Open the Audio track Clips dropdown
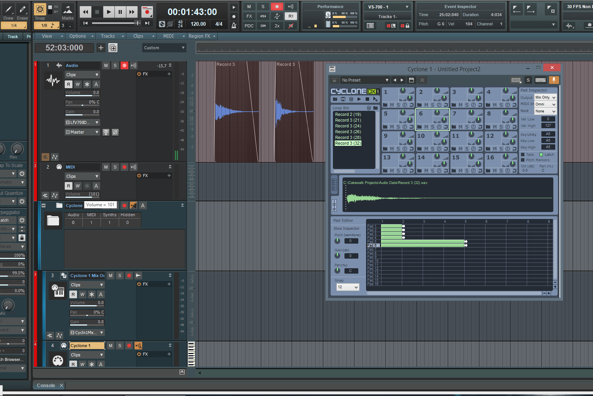Image resolution: width=593 pixels, height=396 pixels. pos(82,75)
